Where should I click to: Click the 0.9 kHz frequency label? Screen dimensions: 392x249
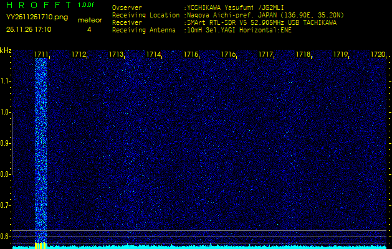[4, 143]
